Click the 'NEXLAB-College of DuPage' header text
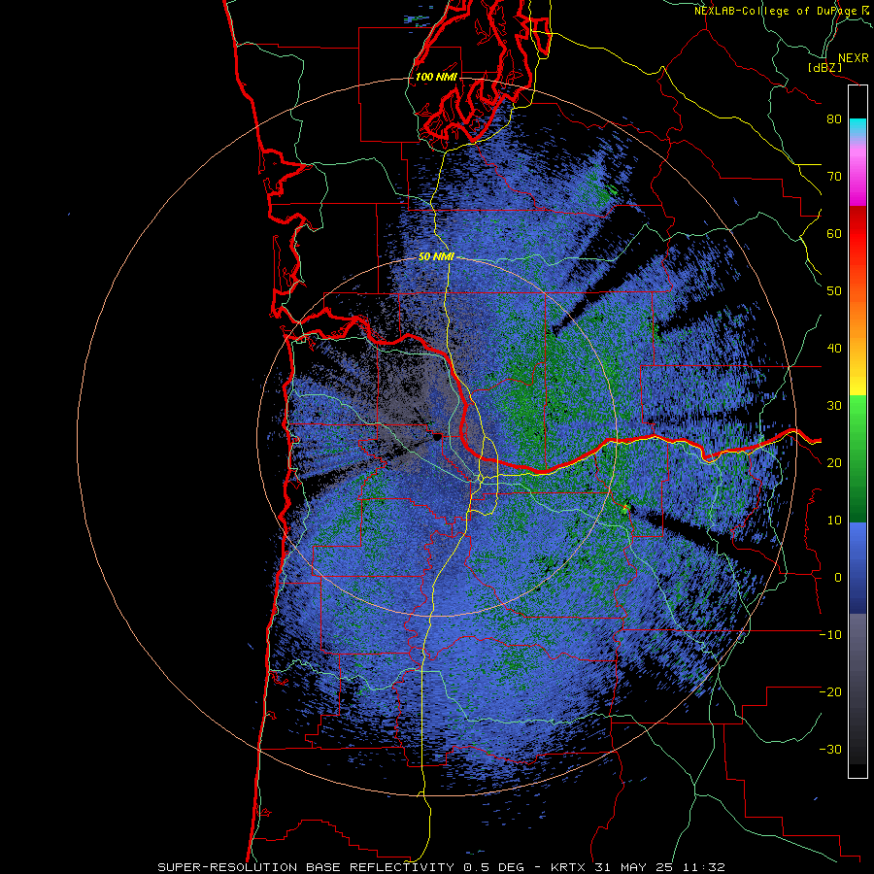874x874 pixels. pyautogui.click(x=777, y=11)
